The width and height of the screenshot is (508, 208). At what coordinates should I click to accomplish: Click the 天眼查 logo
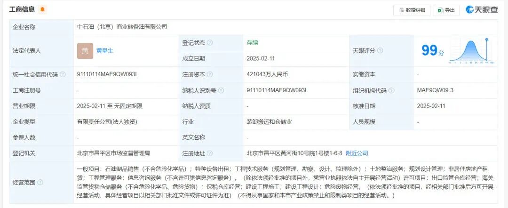[482, 10]
